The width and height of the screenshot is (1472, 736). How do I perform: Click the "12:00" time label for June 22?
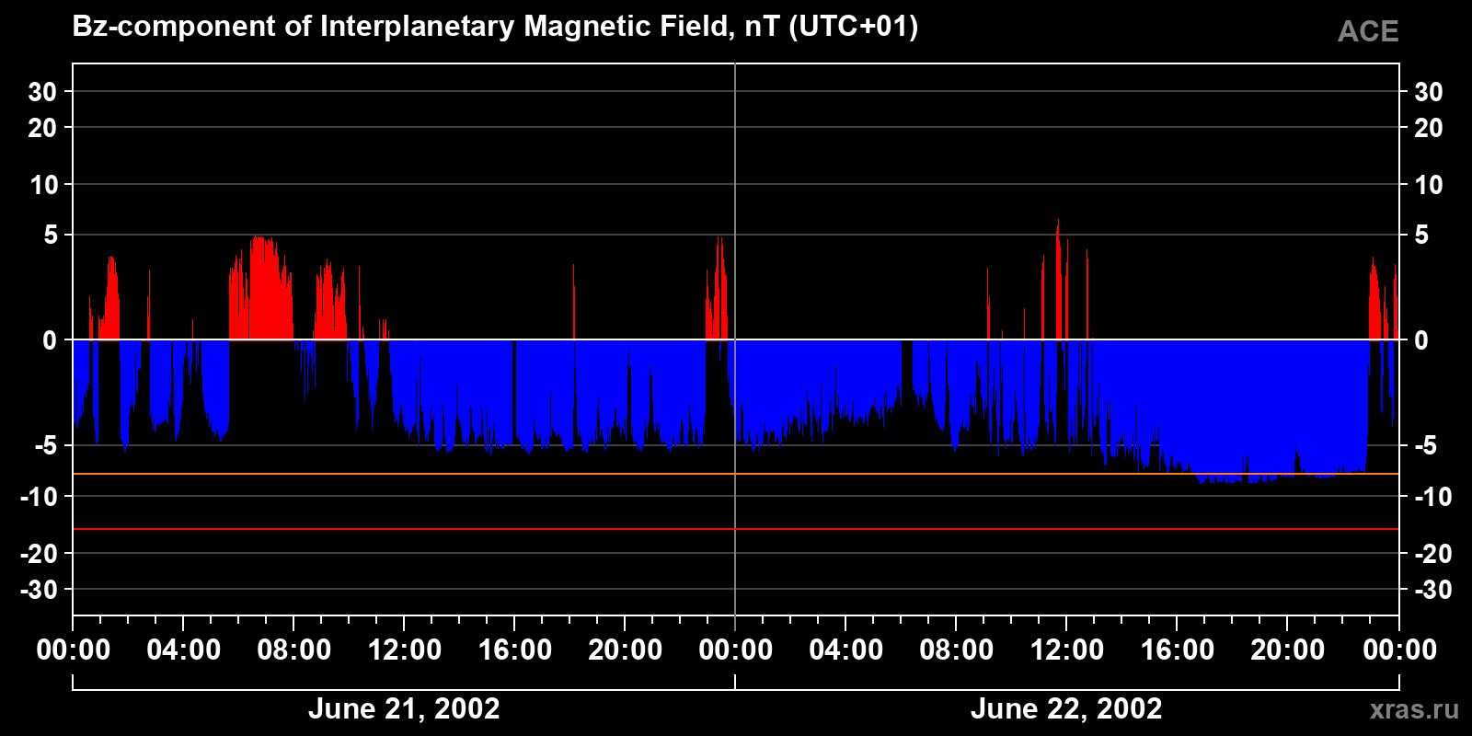click(x=1067, y=650)
